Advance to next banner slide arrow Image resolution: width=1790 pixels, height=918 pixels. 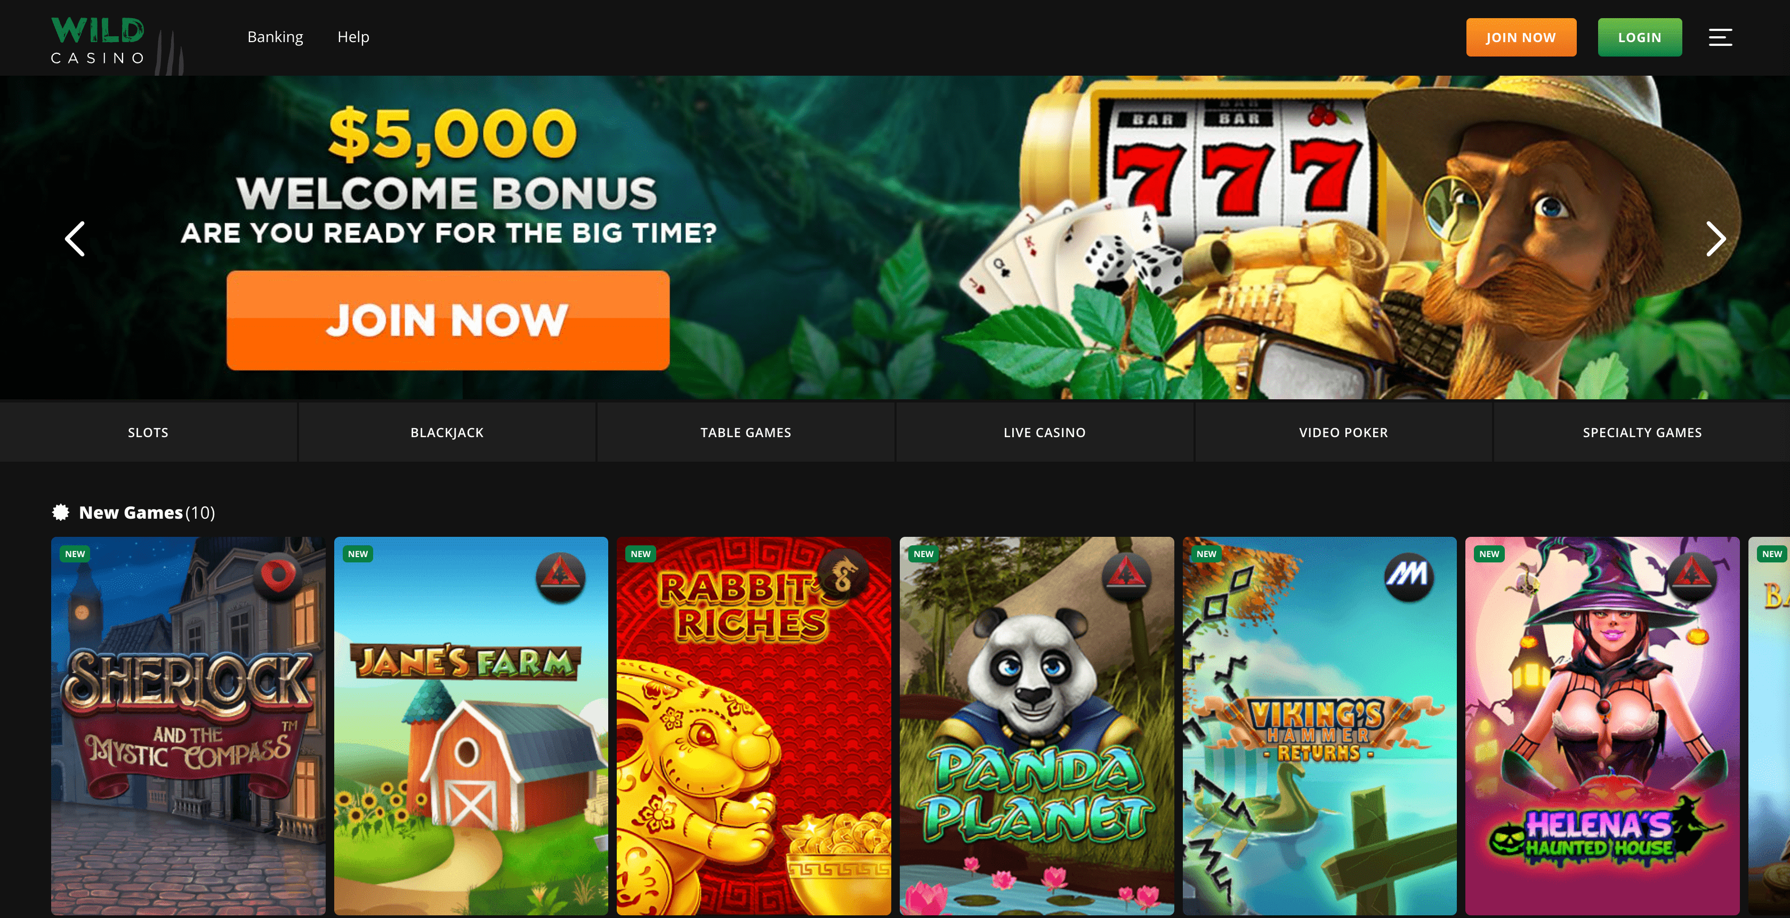tap(1715, 238)
